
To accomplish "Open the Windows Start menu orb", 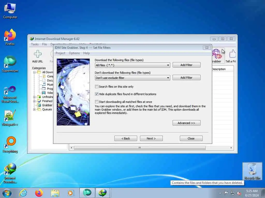I will 7,193.
